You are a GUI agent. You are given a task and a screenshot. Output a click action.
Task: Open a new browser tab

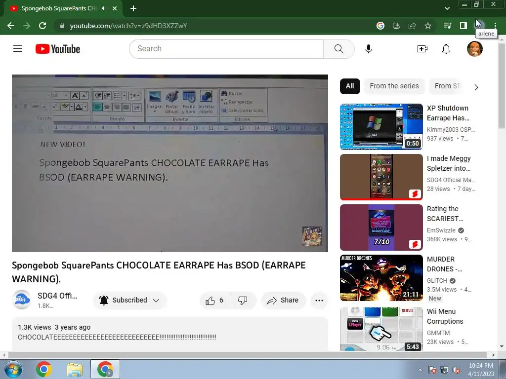(133, 8)
